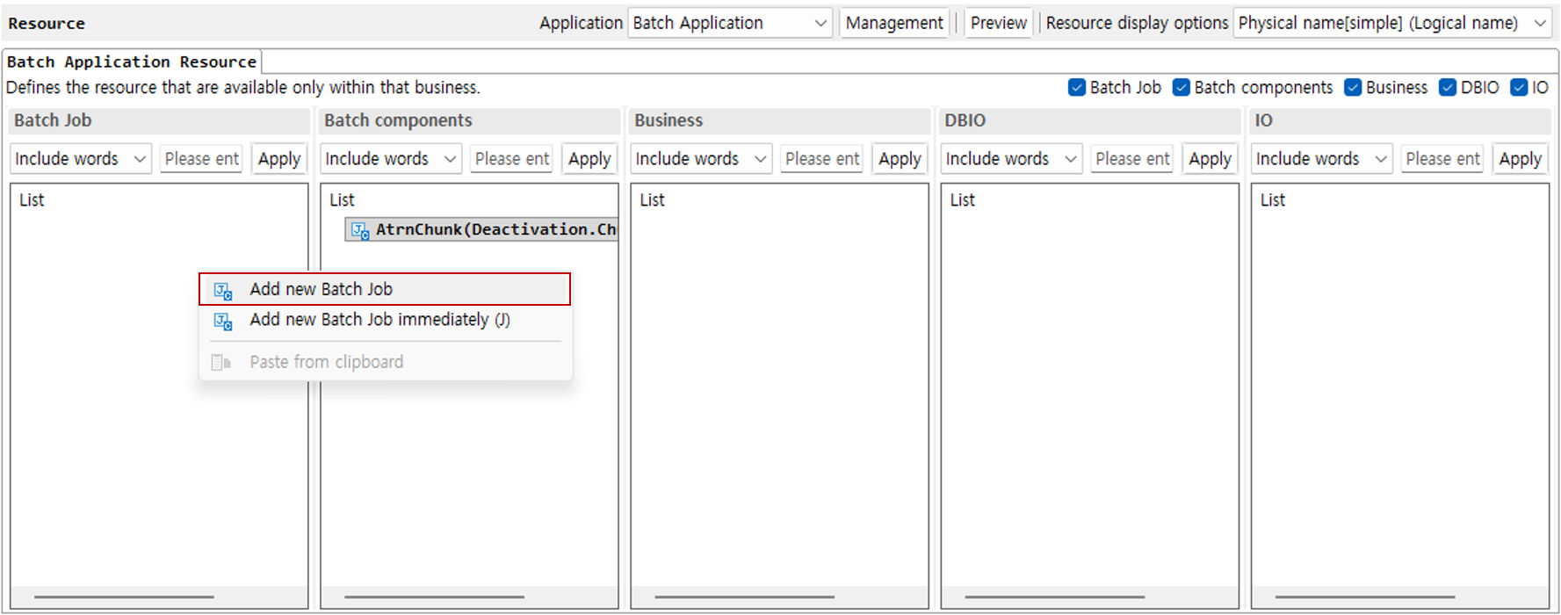Click the 'Defines the resource that are available' description
Screen dimensions: 1561x615
click(243, 88)
